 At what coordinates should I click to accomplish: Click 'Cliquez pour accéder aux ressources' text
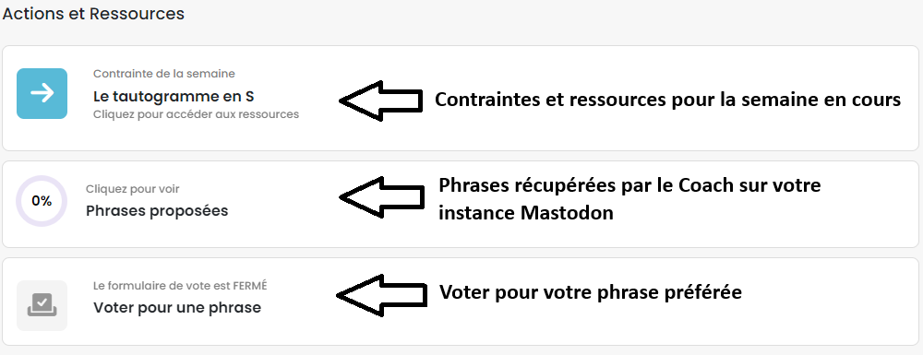[196, 114]
